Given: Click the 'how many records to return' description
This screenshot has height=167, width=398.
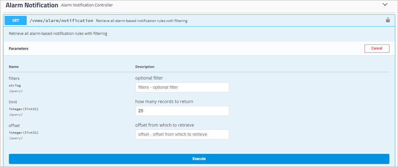Looking at the screenshot, I should pyautogui.click(x=164, y=102).
